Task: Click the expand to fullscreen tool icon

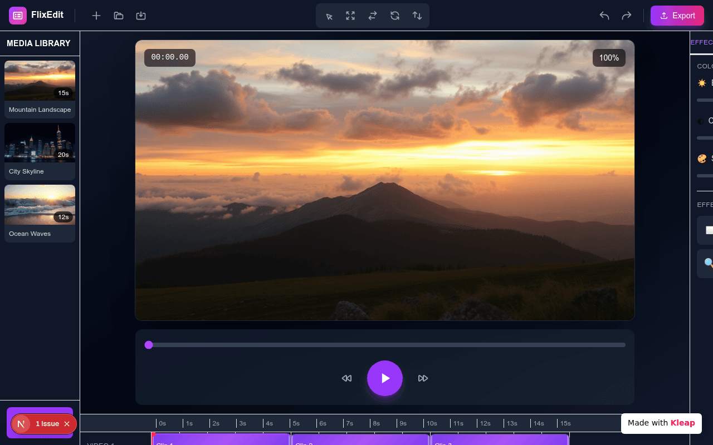Action: tap(350, 16)
